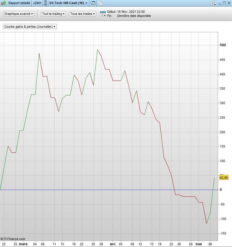Click the avr. month label on time axis

[113, 244]
